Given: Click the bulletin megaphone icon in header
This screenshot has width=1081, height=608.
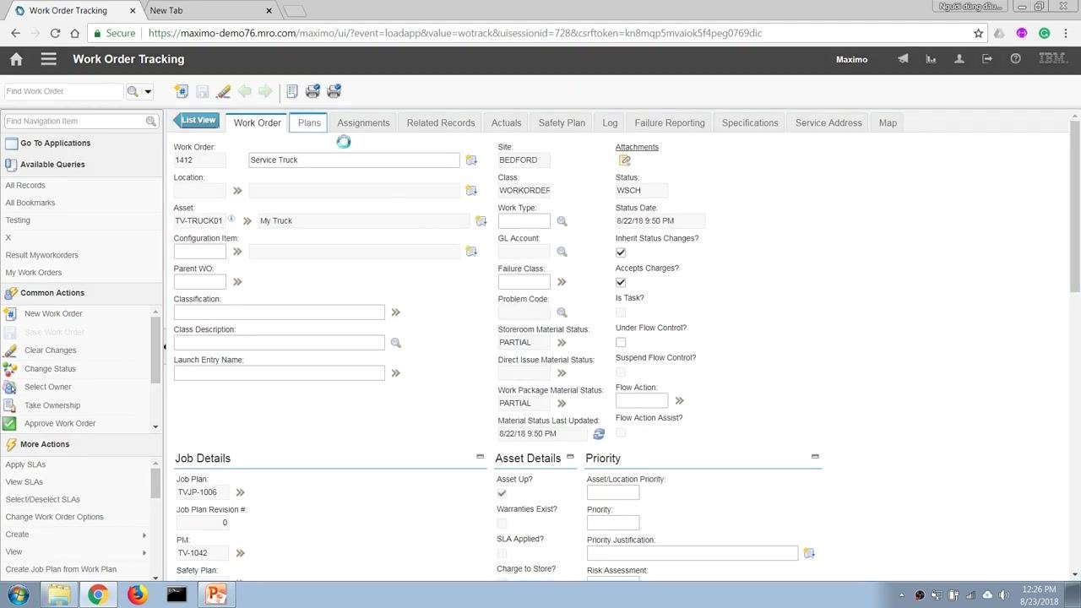Looking at the screenshot, I should [x=903, y=59].
